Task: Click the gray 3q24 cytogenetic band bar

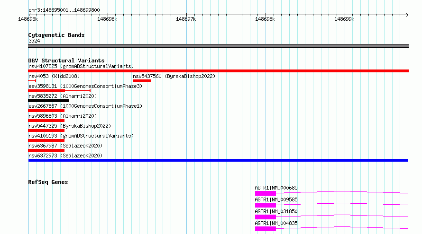Action: click(218, 46)
